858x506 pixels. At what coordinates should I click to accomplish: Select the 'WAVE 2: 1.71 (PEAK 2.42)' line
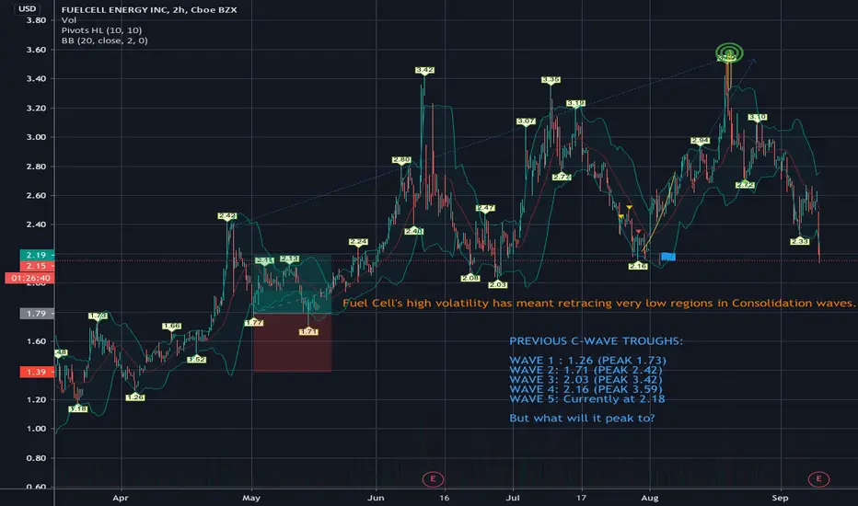click(586, 370)
